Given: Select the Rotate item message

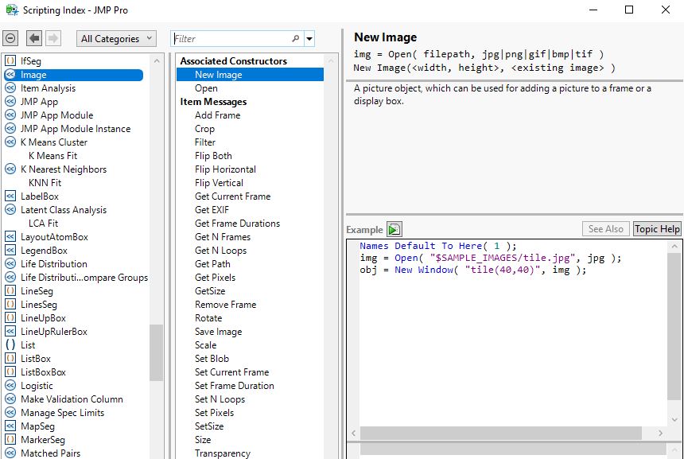Looking at the screenshot, I should coord(208,317).
